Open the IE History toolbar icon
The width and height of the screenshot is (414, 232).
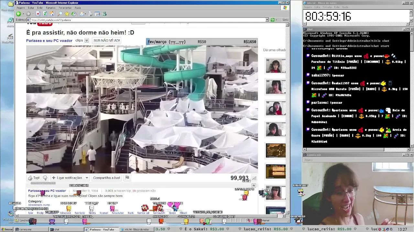point(74,14)
